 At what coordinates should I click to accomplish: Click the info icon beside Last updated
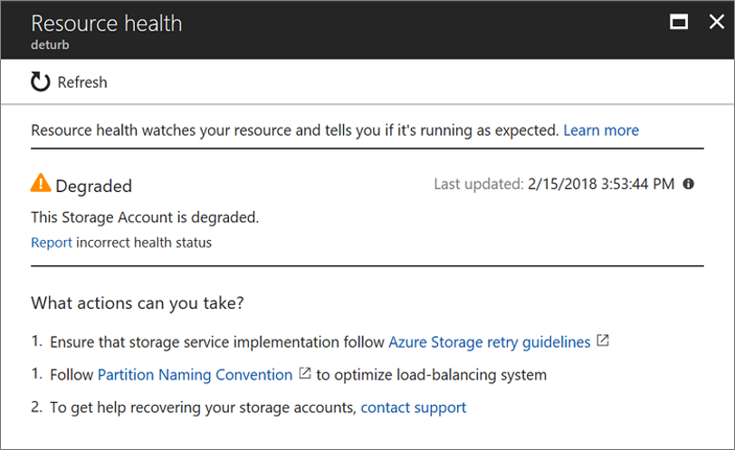pyautogui.click(x=689, y=184)
